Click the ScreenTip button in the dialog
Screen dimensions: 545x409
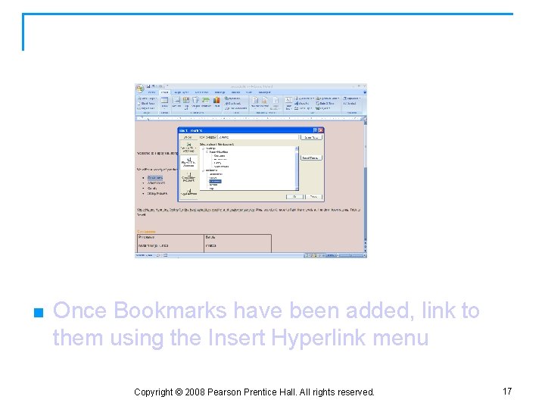[311, 137]
